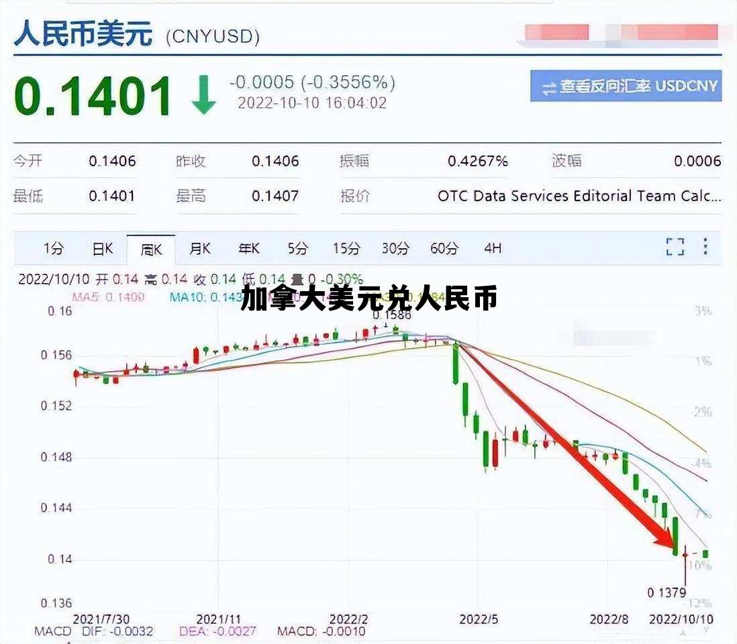The height and width of the screenshot is (644, 737).
Task: Select the 1分 one-minute chart
Action: tap(54, 248)
